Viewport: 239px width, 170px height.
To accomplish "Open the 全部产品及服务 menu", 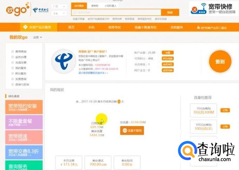I will click(39, 27).
